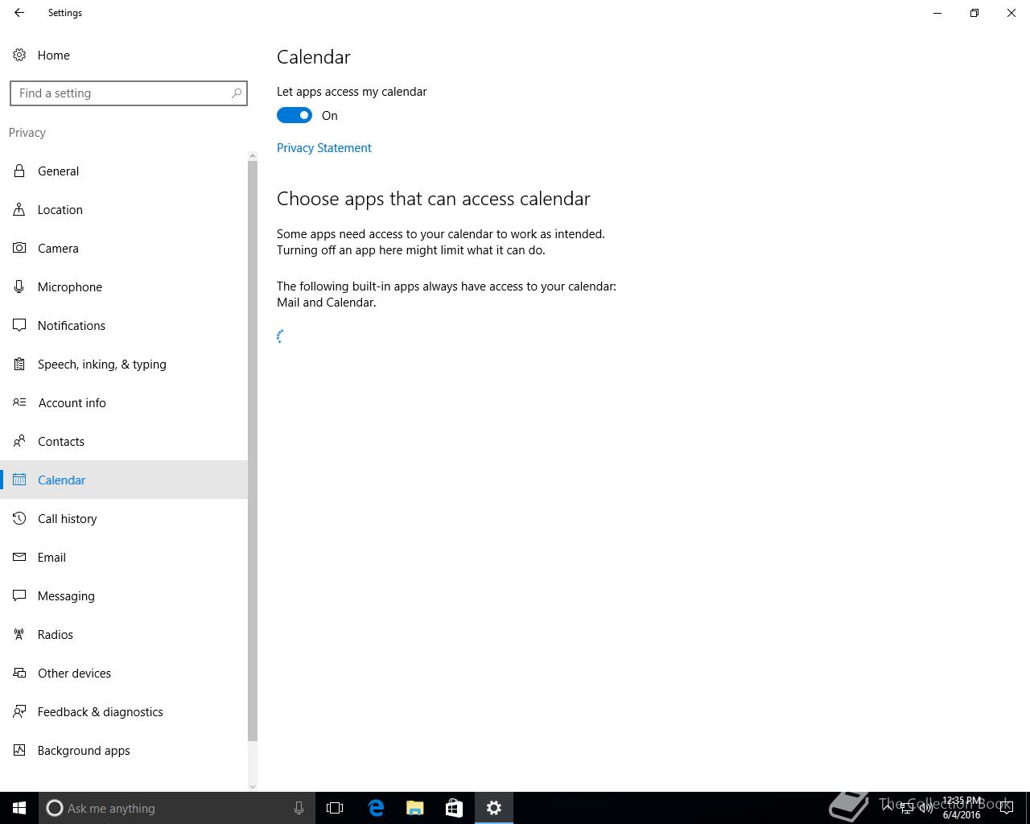Turn off Let apps access my calendar
Screen dimensions: 1030x824
pos(295,115)
